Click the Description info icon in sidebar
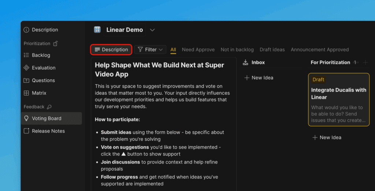The width and height of the screenshot is (375, 191). [x=26, y=30]
